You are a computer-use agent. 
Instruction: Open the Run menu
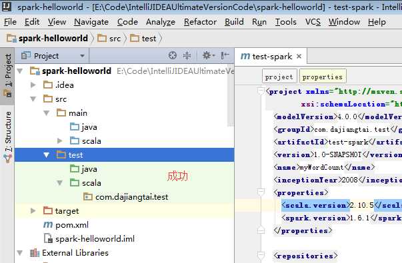[x=259, y=22]
